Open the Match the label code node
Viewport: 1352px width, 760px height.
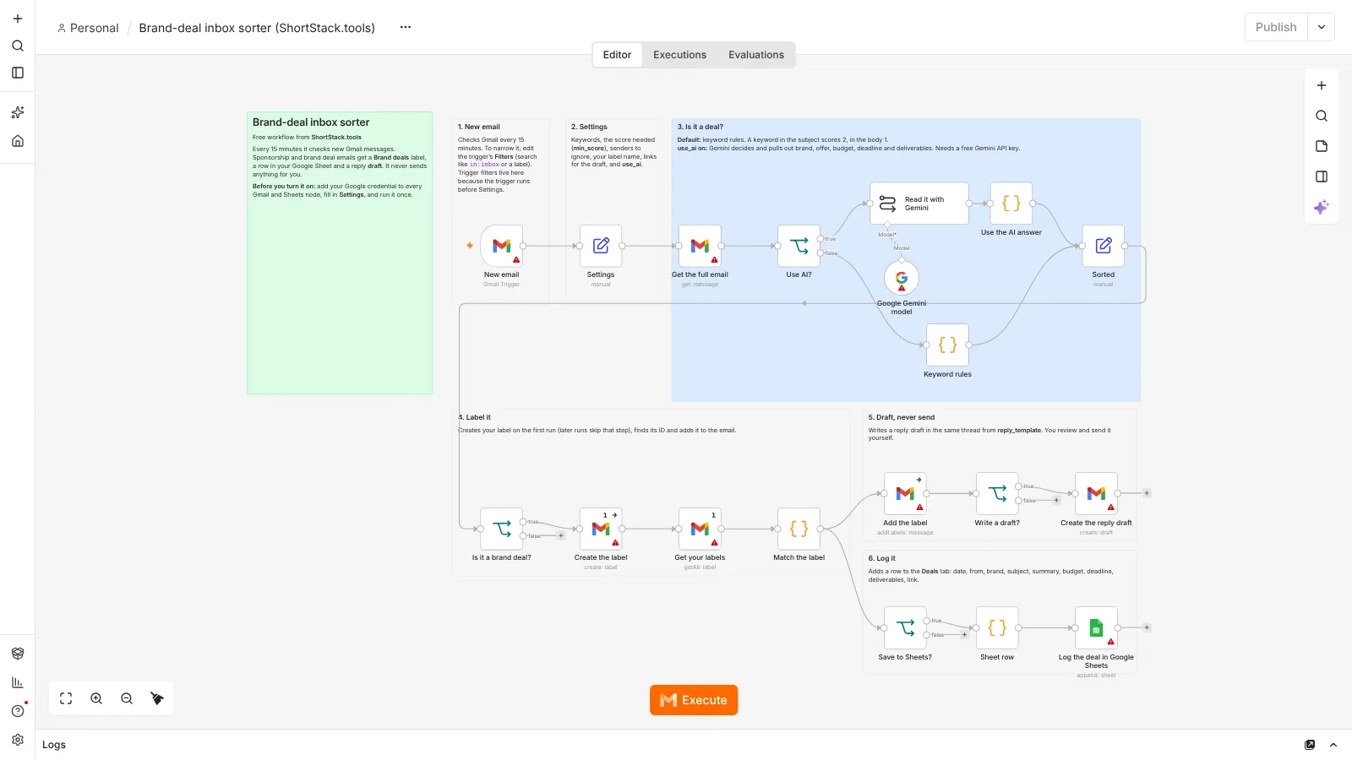click(x=799, y=529)
